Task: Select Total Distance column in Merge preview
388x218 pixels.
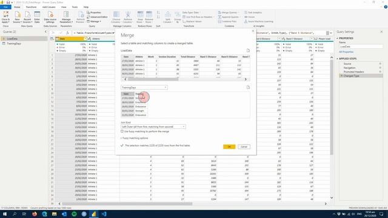Action: pyautogui.click(x=189, y=57)
